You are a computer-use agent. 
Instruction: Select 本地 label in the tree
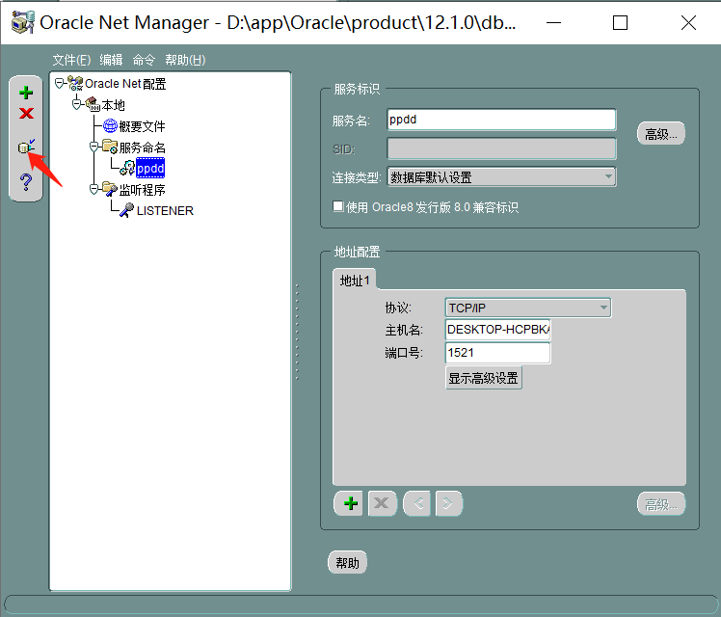(113, 105)
